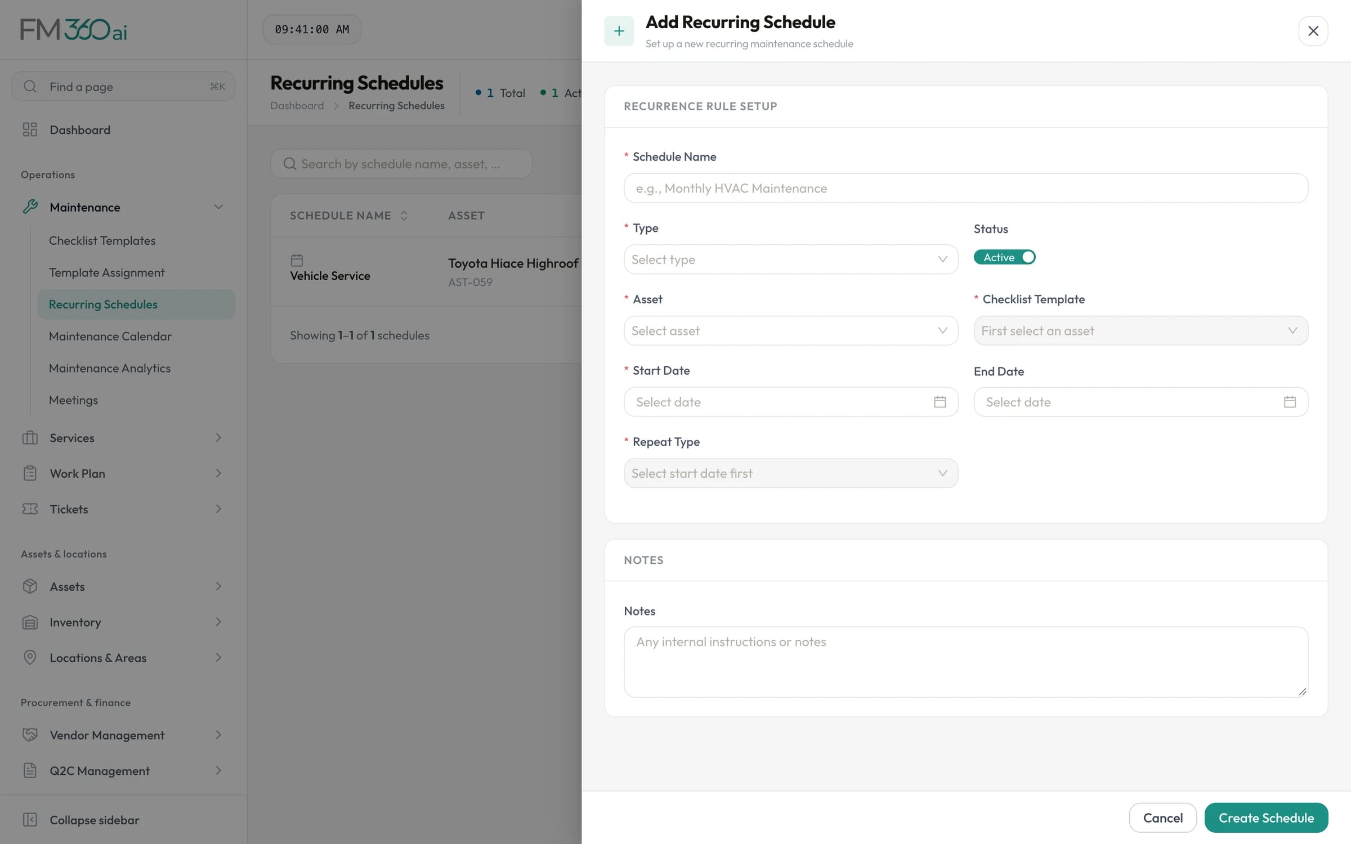
Task: Click the Inventory box icon
Action: [x=30, y=622]
